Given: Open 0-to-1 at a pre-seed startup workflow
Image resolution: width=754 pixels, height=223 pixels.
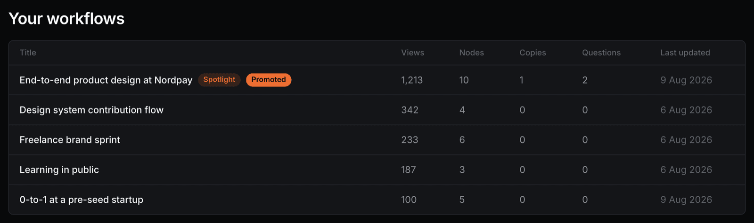Looking at the screenshot, I should pyautogui.click(x=82, y=200).
